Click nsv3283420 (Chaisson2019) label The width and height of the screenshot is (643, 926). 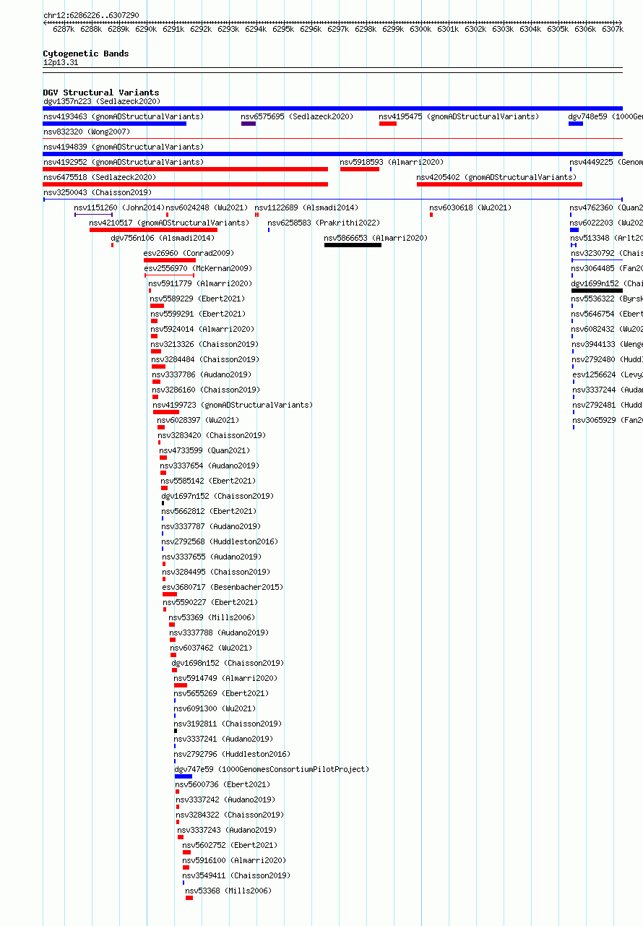click(212, 435)
